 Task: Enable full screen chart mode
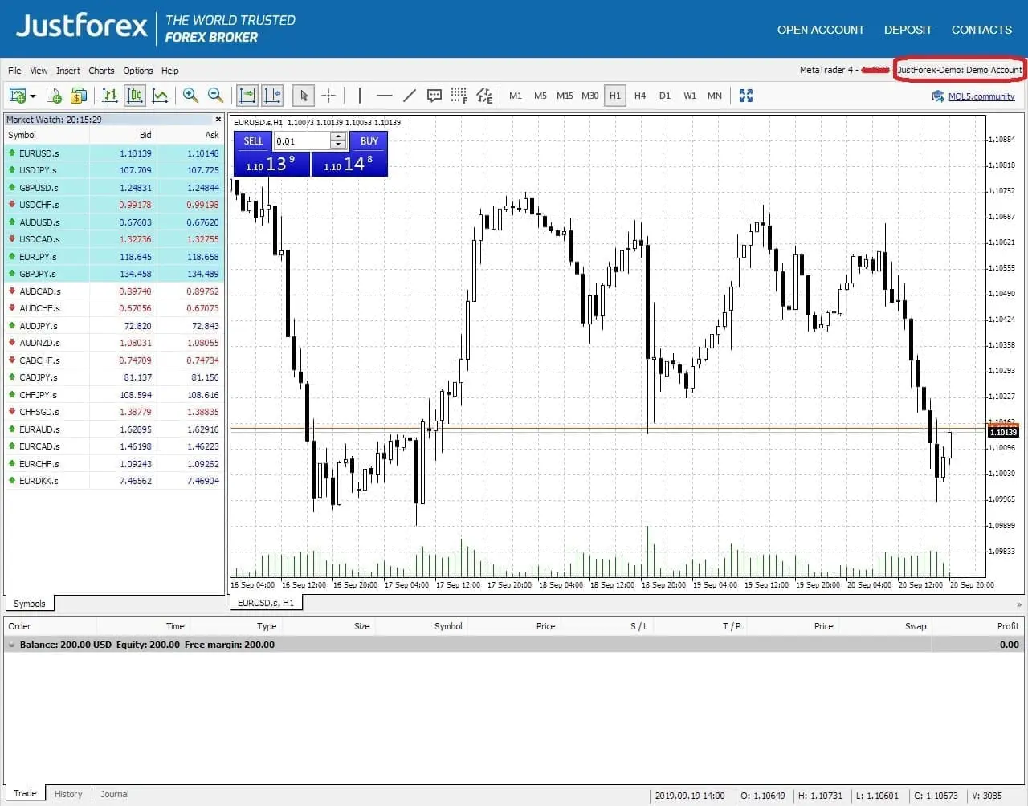pos(745,96)
